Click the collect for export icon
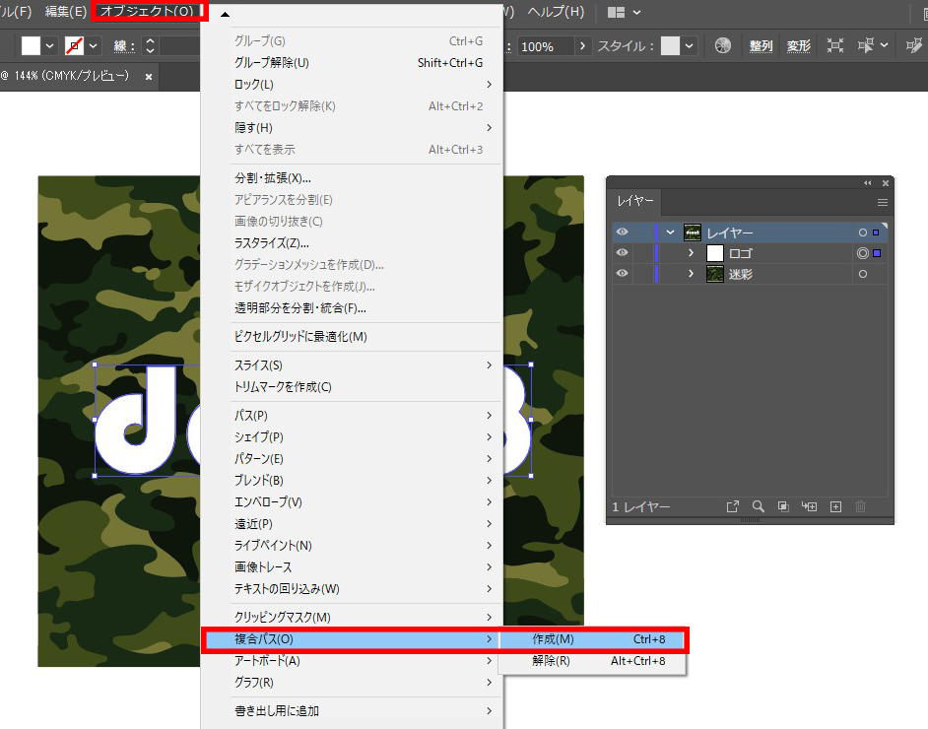 (x=733, y=506)
